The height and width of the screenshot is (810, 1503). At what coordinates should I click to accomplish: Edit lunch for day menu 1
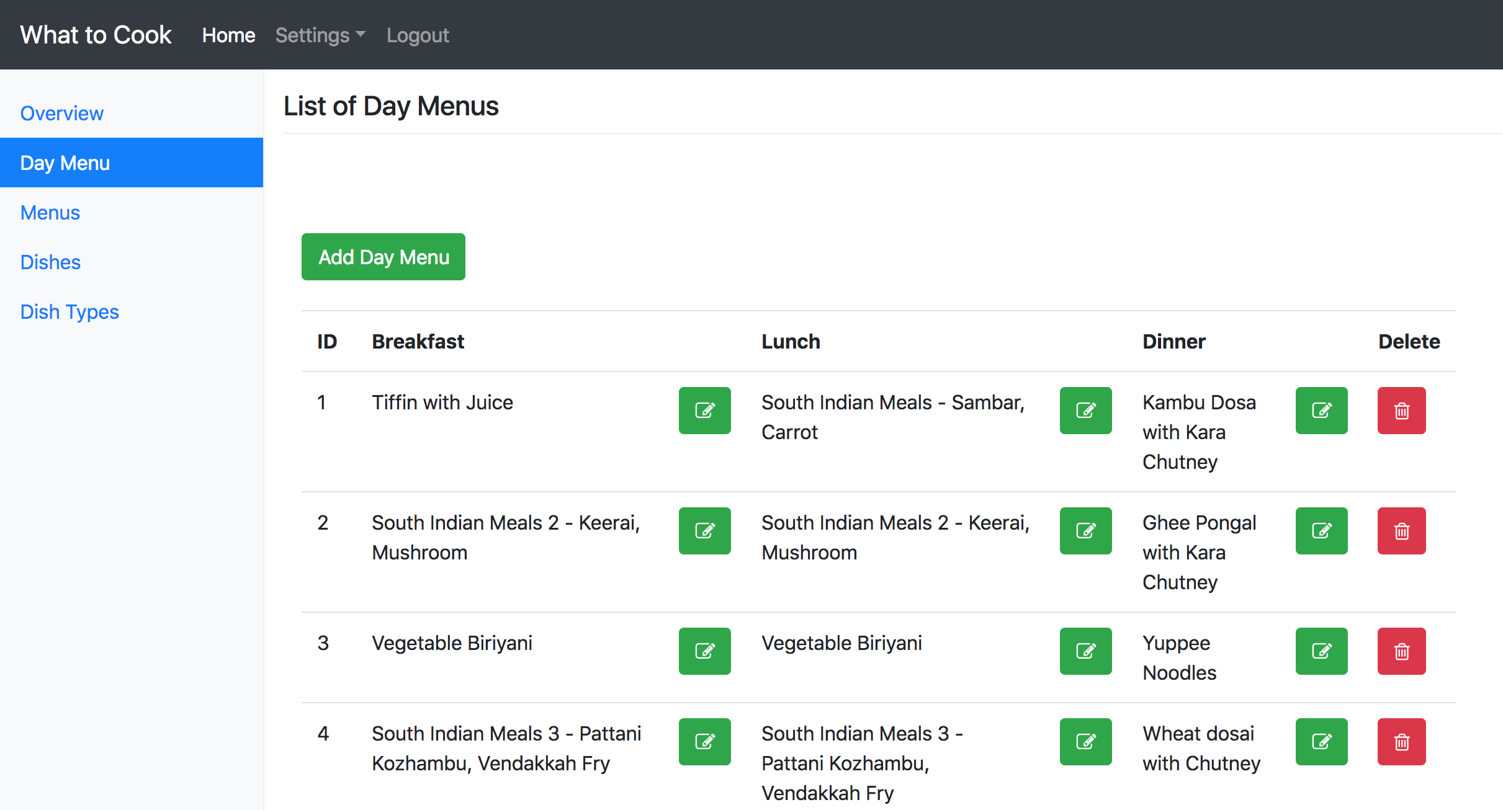(x=1085, y=411)
